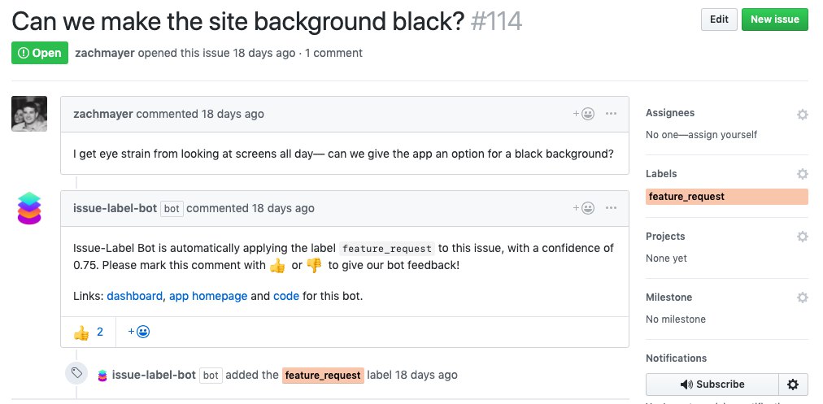Viewport: 823px width, 404px height.
Task: Click the Subscribe button
Action: 712,384
